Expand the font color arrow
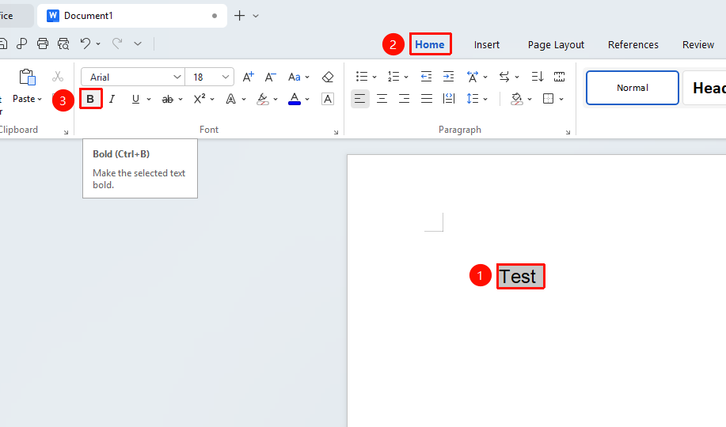The width and height of the screenshot is (726, 427). click(x=307, y=99)
